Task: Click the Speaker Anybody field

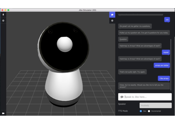Action: coord(156,105)
